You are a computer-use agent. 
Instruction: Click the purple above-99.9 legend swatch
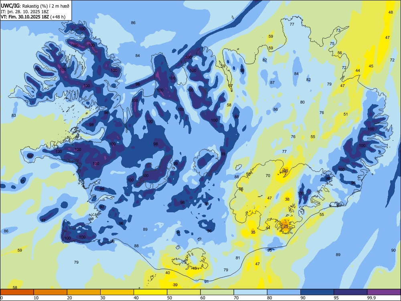384,292
